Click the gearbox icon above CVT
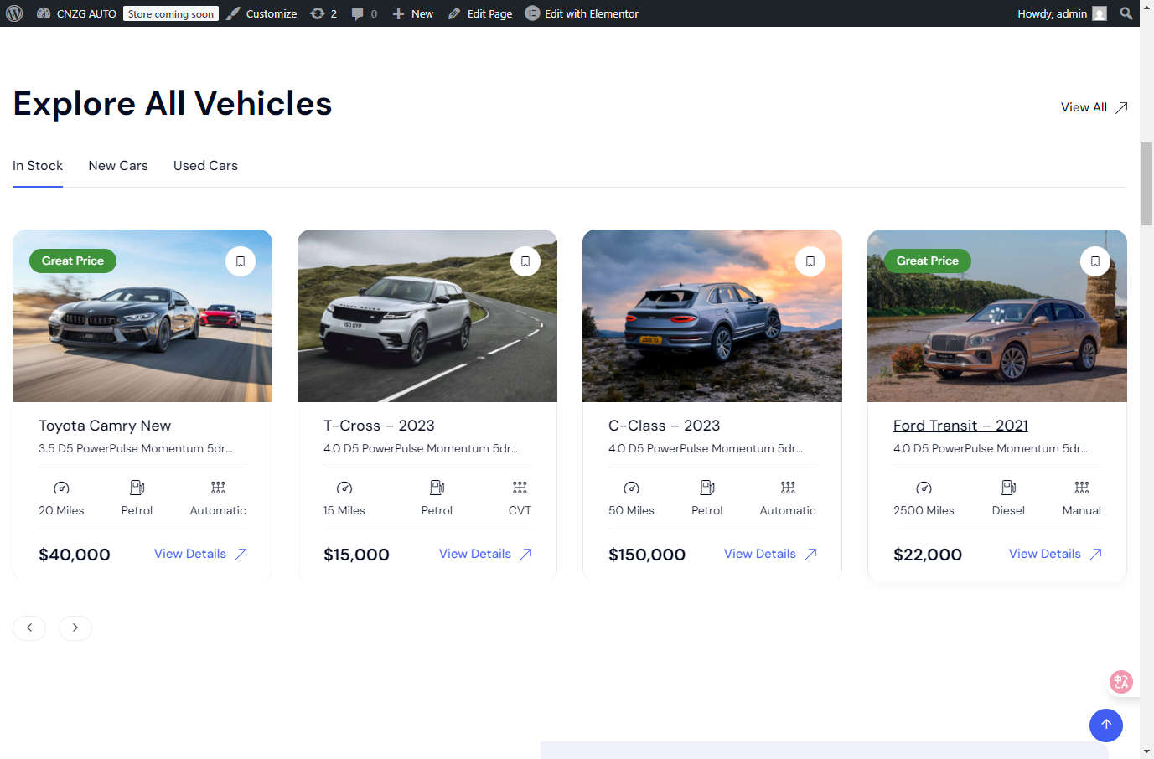 [520, 488]
